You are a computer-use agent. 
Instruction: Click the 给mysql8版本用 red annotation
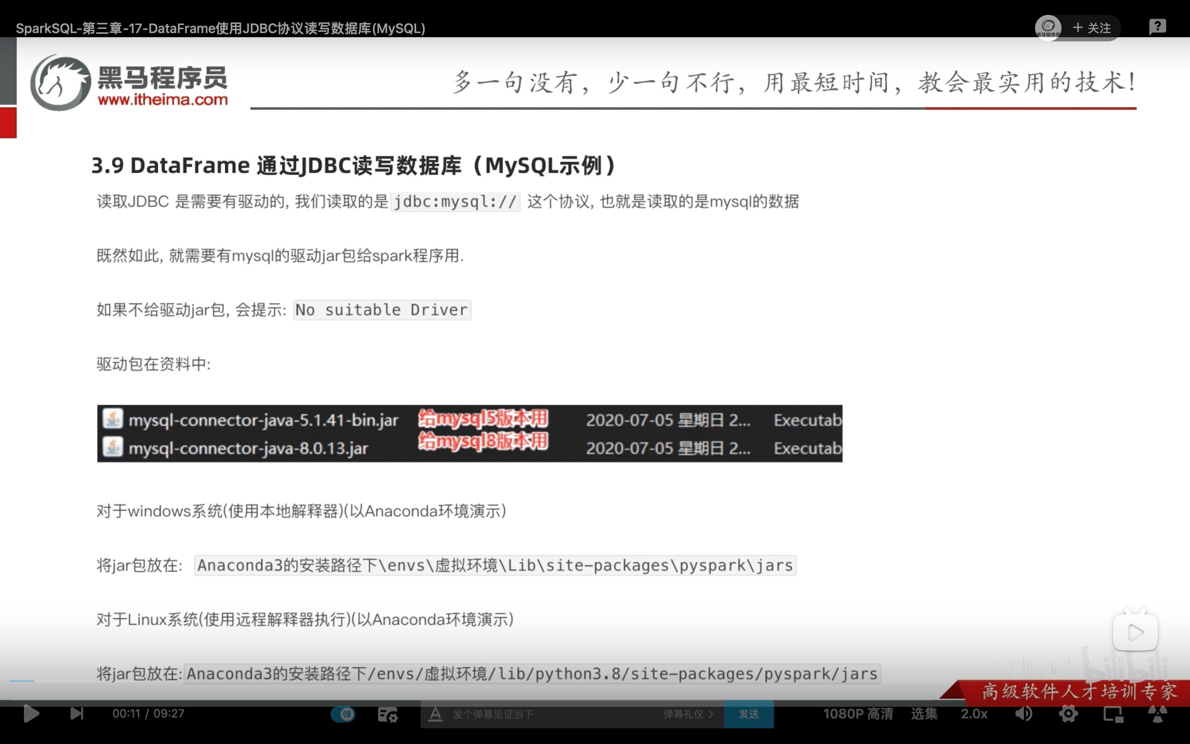(x=483, y=441)
